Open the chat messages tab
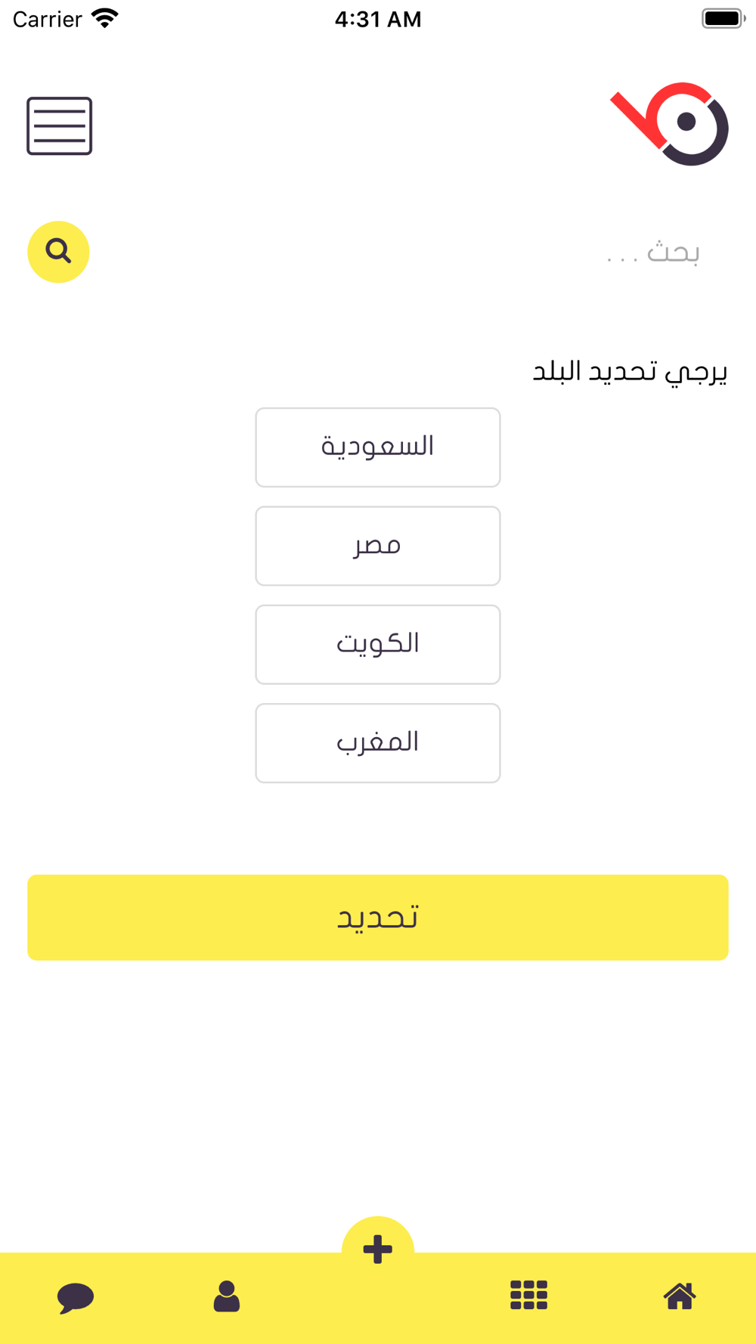This screenshot has width=756, height=1344. tap(76, 1298)
